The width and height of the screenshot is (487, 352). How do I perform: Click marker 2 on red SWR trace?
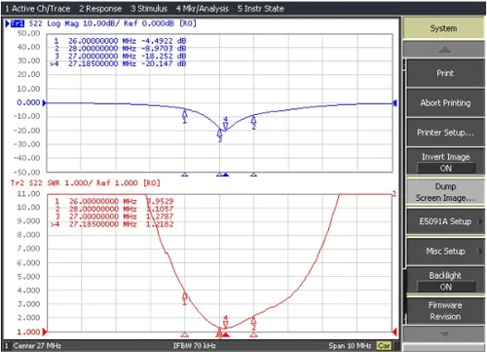click(254, 323)
